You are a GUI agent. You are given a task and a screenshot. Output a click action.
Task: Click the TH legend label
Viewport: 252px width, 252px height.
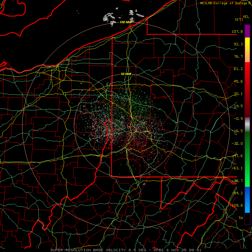[241, 218]
